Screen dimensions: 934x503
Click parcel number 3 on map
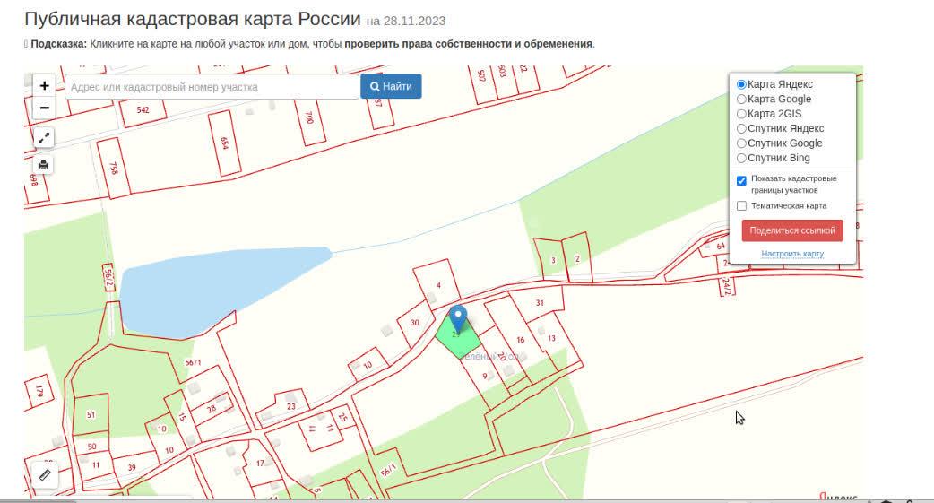(551, 260)
